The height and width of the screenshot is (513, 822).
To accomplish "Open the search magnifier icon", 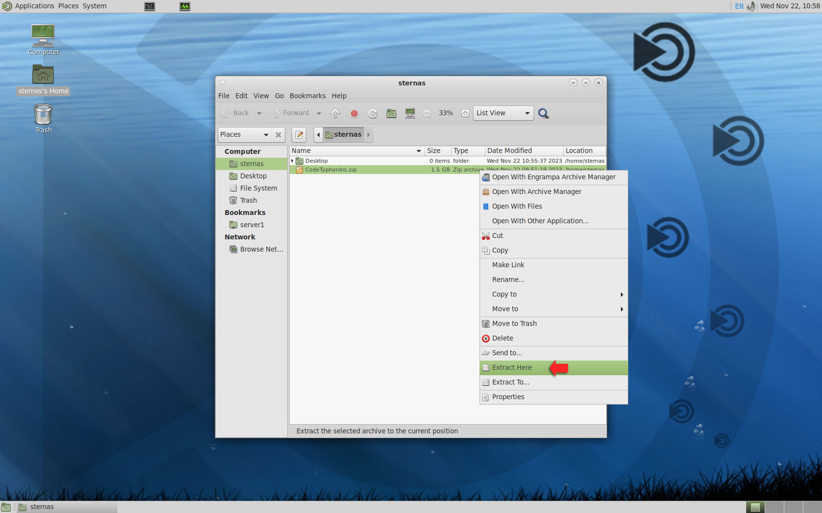I will pyautogui.click(x=543, y=113).
